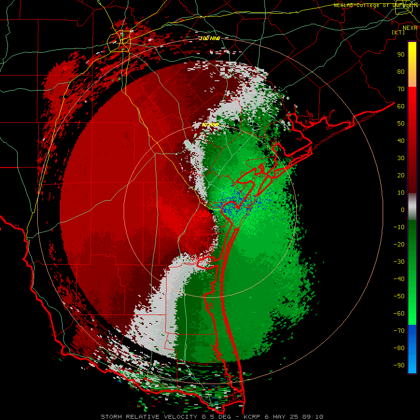Click the "20" scale label
420x420 pixels.
coord(401,175)
